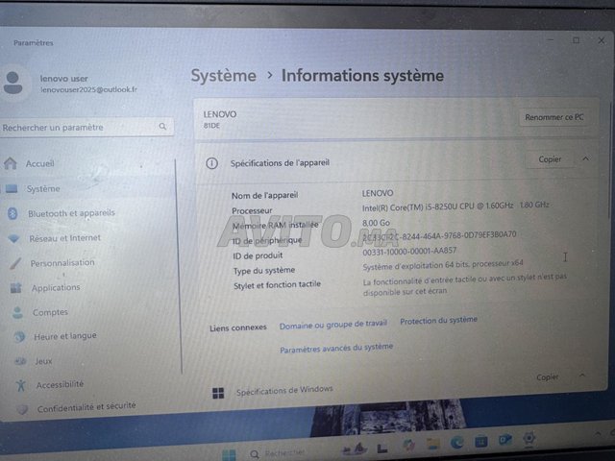This screenshot has height=461, width=615.
Task: Open Heure et langue settings
Action: [x=64, y=336]
